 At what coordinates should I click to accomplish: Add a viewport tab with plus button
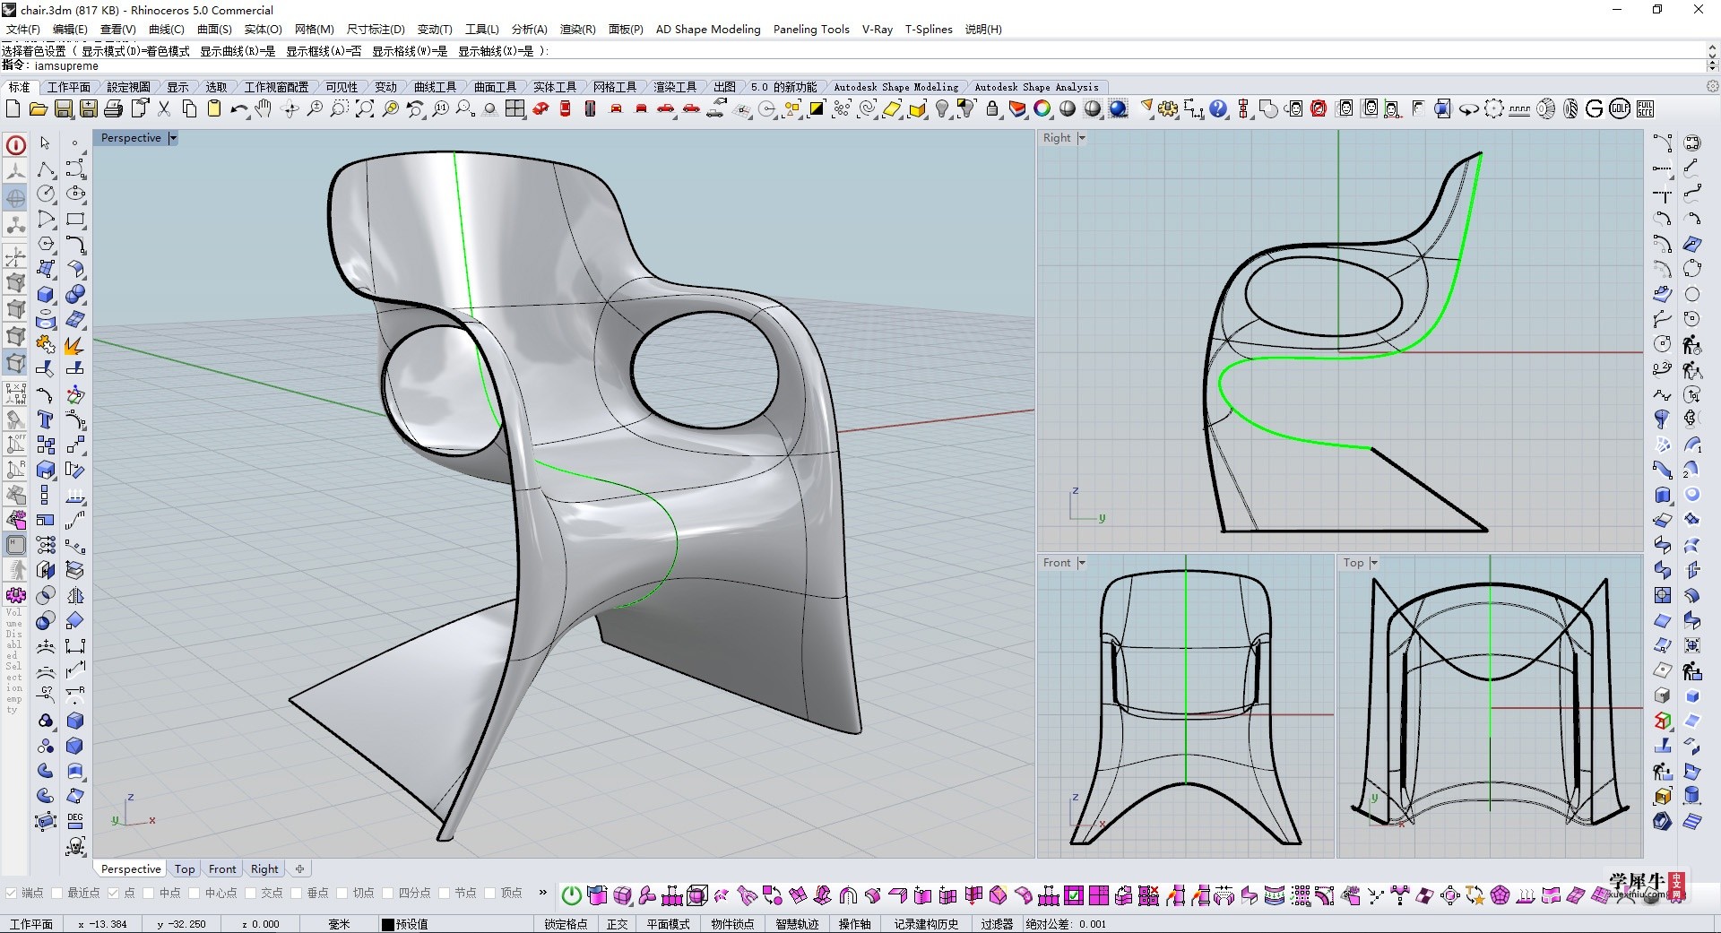pos(299,868)
